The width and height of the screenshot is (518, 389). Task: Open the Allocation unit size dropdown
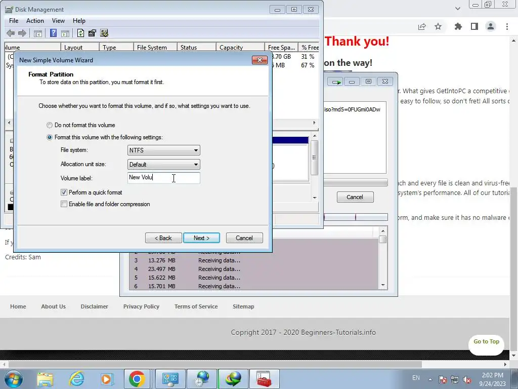pyautogui.click(x=163, y=165)
